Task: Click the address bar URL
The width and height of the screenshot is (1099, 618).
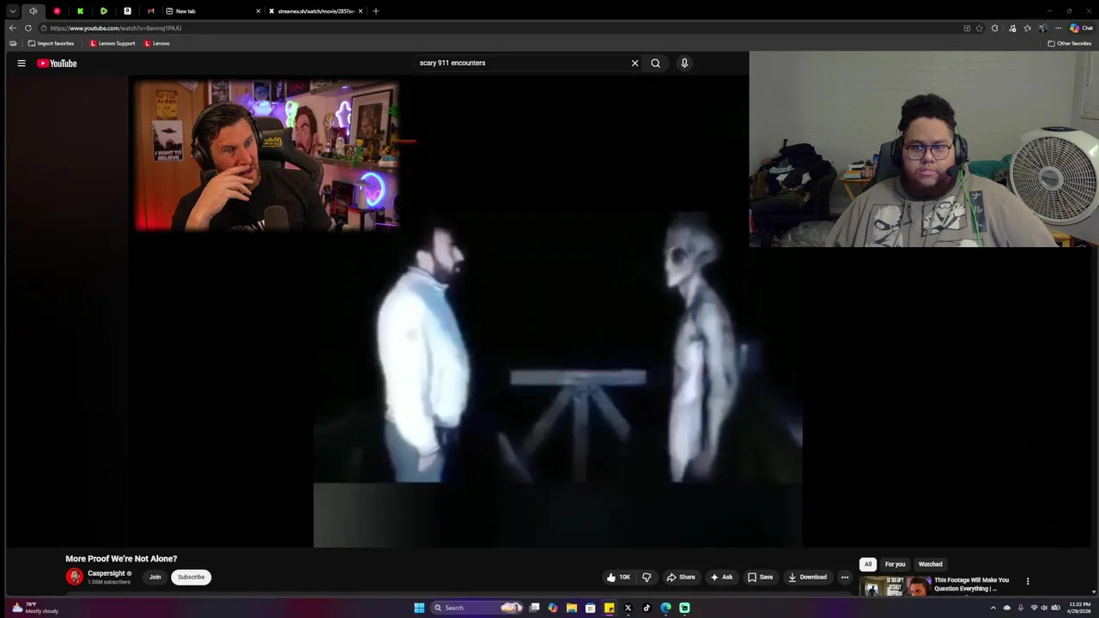Action: tap(115, 28)
